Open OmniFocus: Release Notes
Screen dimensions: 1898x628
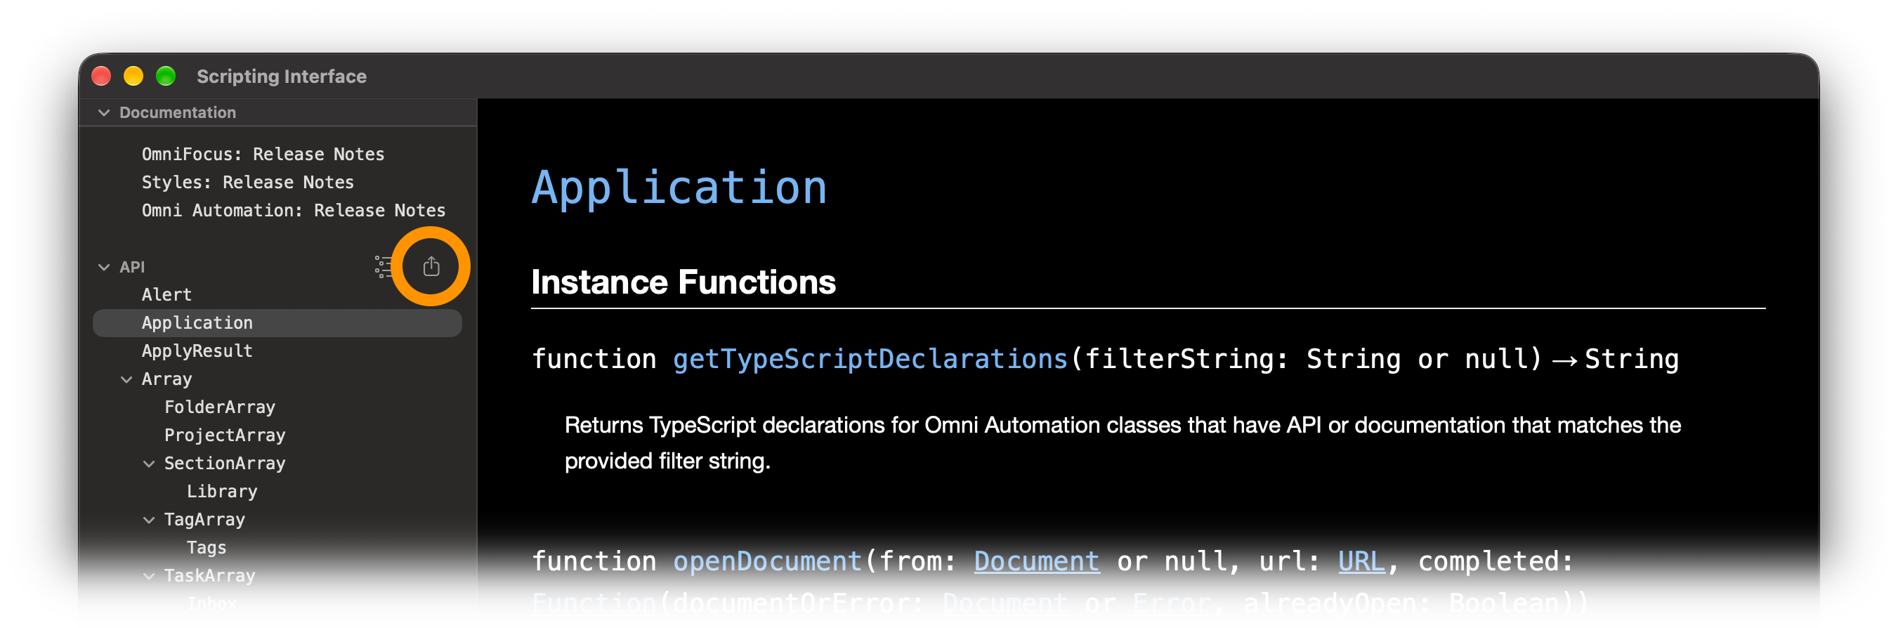tap(263, 154)
